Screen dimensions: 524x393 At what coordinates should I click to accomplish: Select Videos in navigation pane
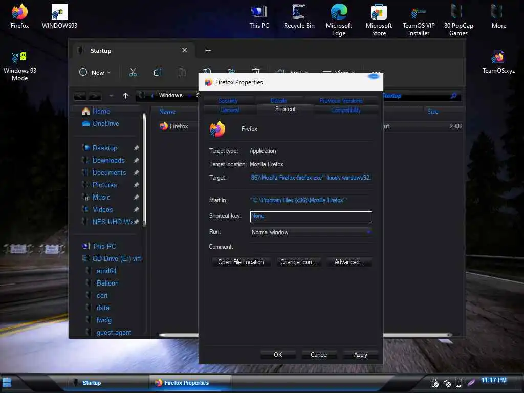(x=102, y=209)
